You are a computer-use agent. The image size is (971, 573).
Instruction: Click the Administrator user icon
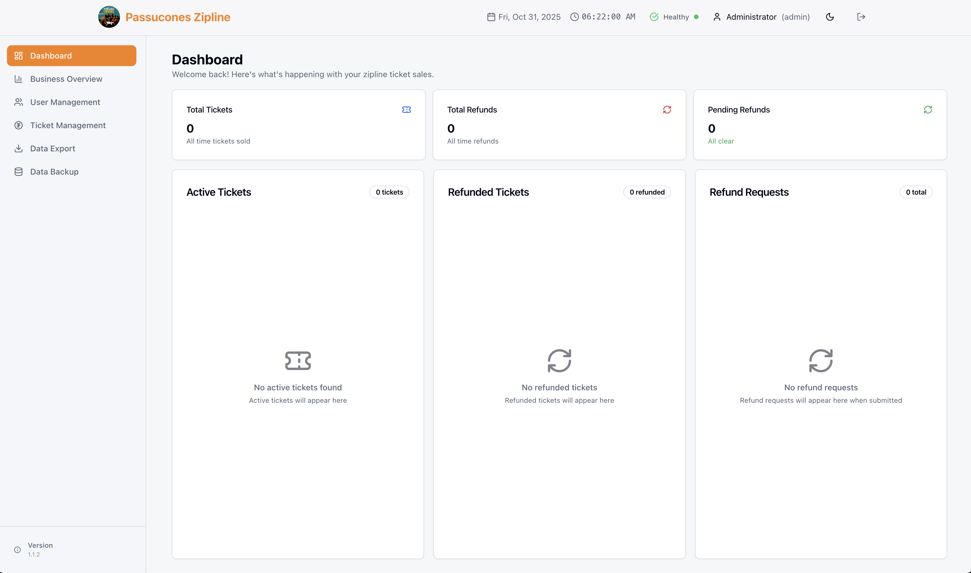pyautogui.click(x=717, y=17)
